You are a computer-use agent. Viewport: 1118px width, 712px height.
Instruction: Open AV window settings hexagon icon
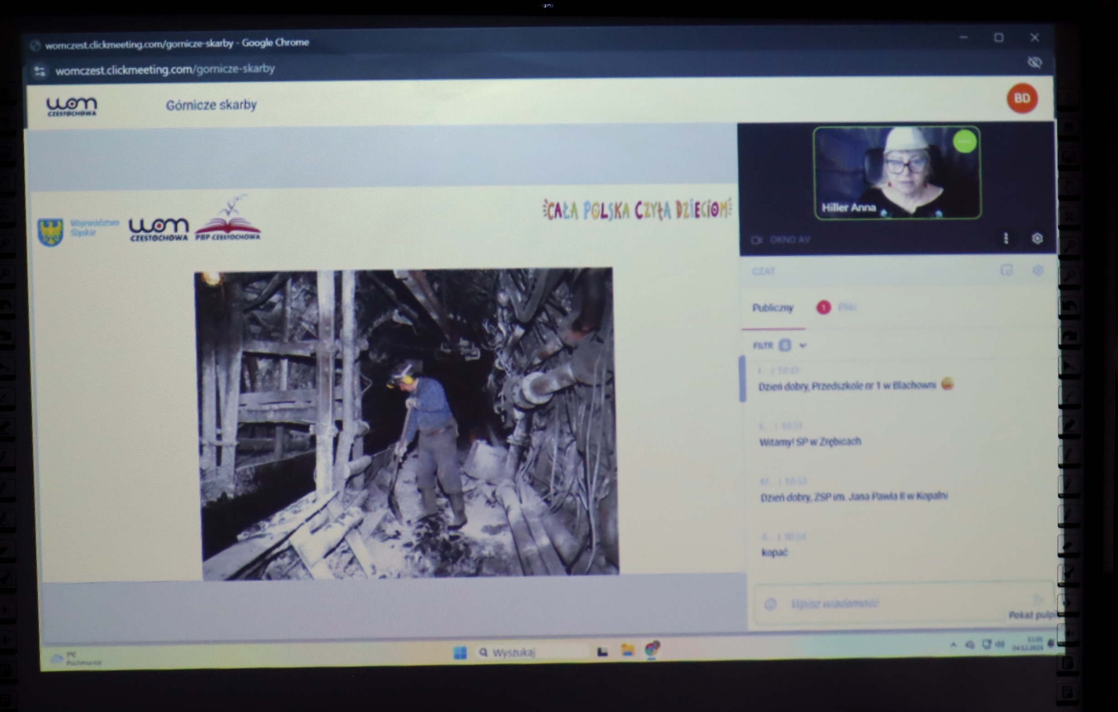tap(1037, 238)
